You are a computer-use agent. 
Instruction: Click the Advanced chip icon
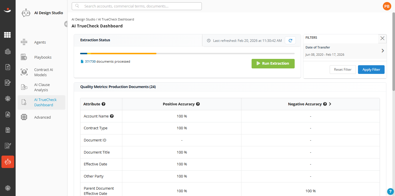tap(24, 117)
